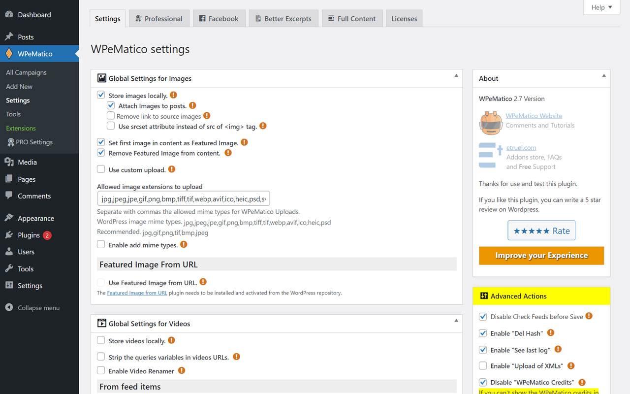Click help icon beside Disable Check Feeds before Save
The width and height of the screenshot is (630, 394).
pos(589,316)
